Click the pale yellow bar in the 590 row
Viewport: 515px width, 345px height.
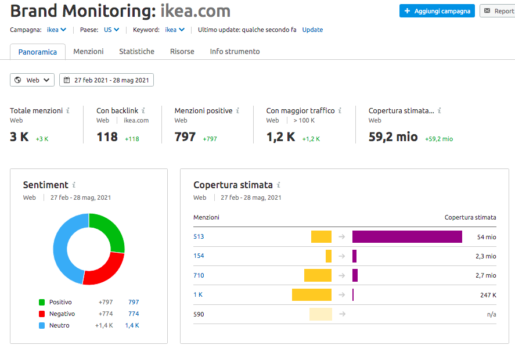pos(320,314)
